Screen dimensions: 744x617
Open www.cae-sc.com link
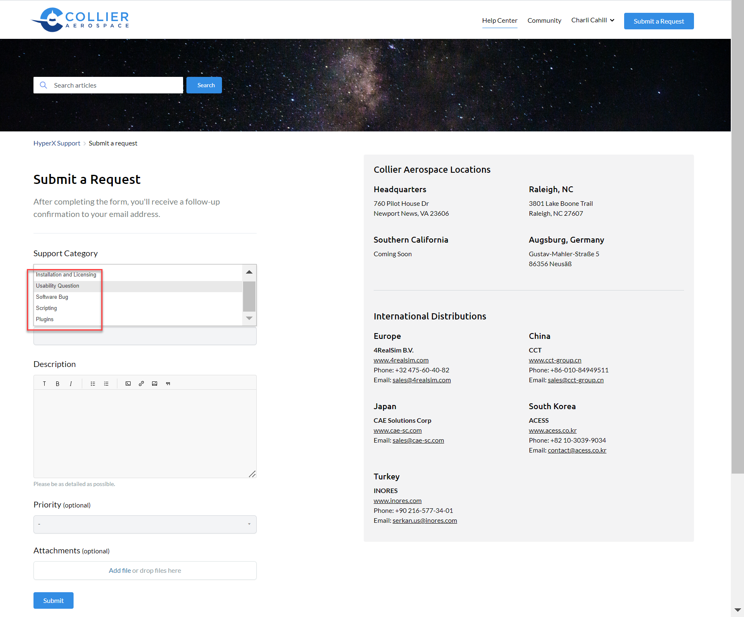(x=398, y=430)
